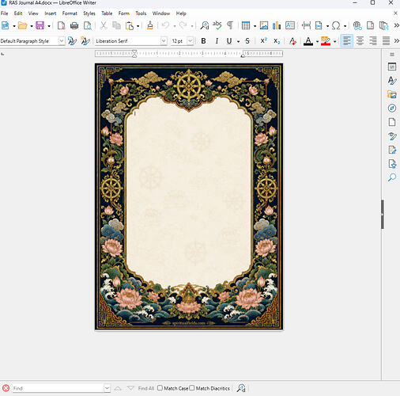This screenshot has height=396, width=400.
Task: Cut selection with the scissors icon
Action: click(104, 25)
